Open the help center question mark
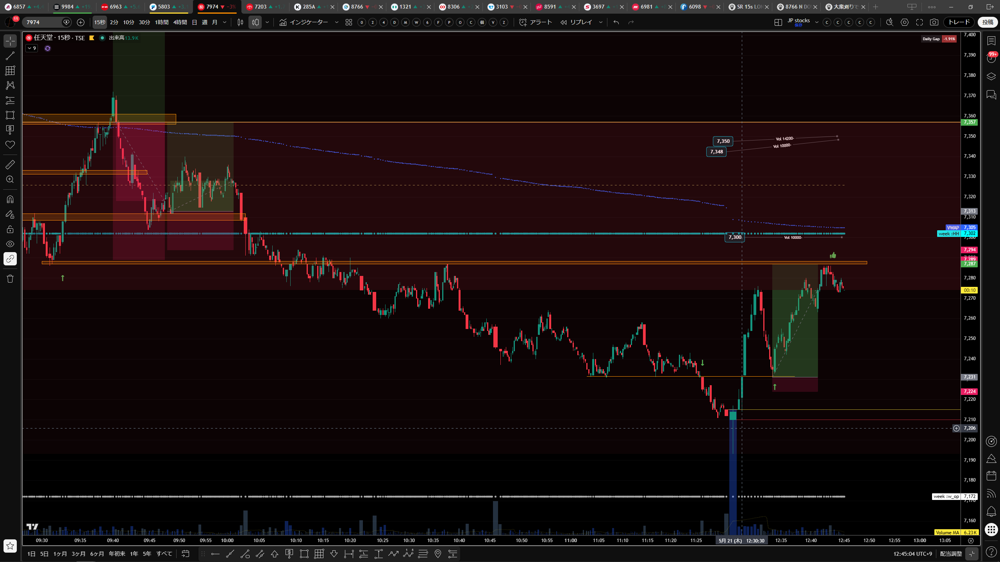This screenshot has width=1000, height=562. [x=991, y=551]
